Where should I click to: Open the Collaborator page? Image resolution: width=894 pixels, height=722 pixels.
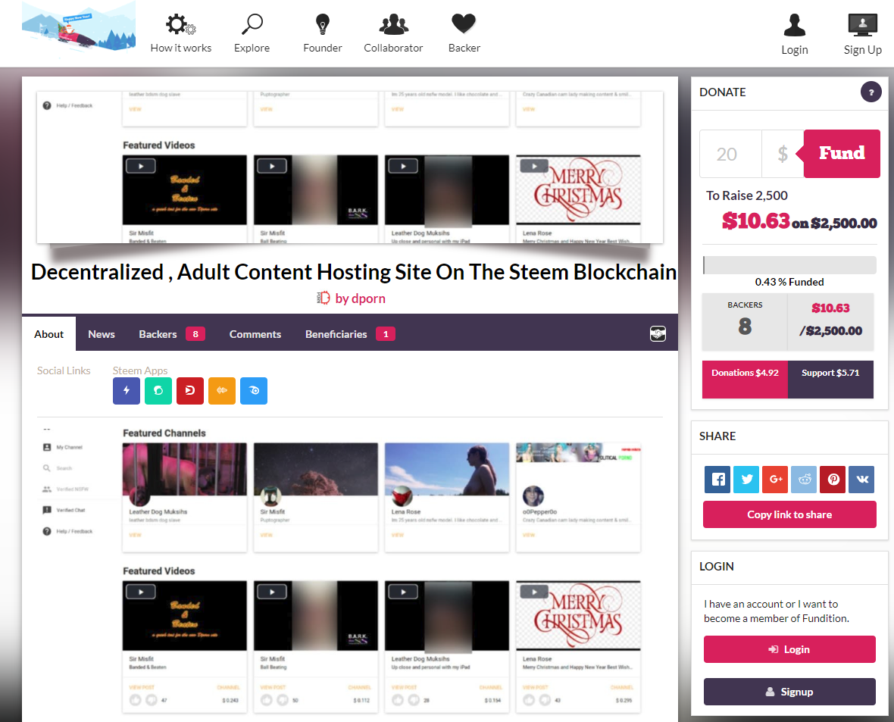(x=393, y=33)
